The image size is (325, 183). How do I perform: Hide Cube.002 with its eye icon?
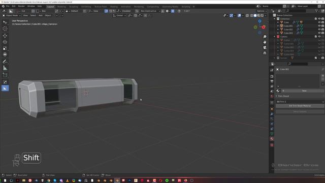[x=319, y=29]
